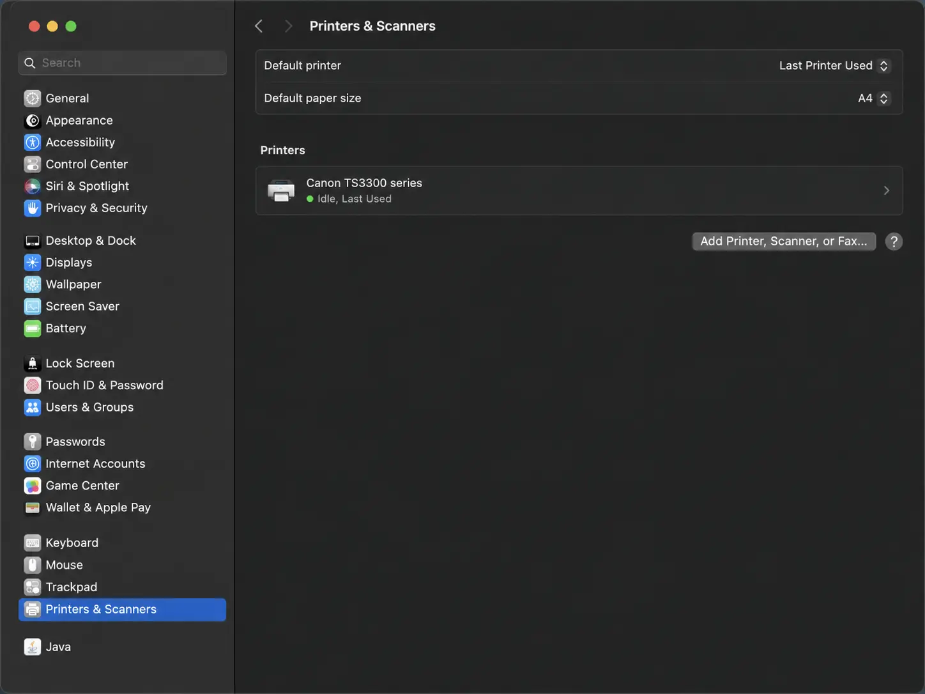This screenshot has height=694, width=925.
Task: Click the General gear icon in sidebar
Action: [x=33, y=98]
